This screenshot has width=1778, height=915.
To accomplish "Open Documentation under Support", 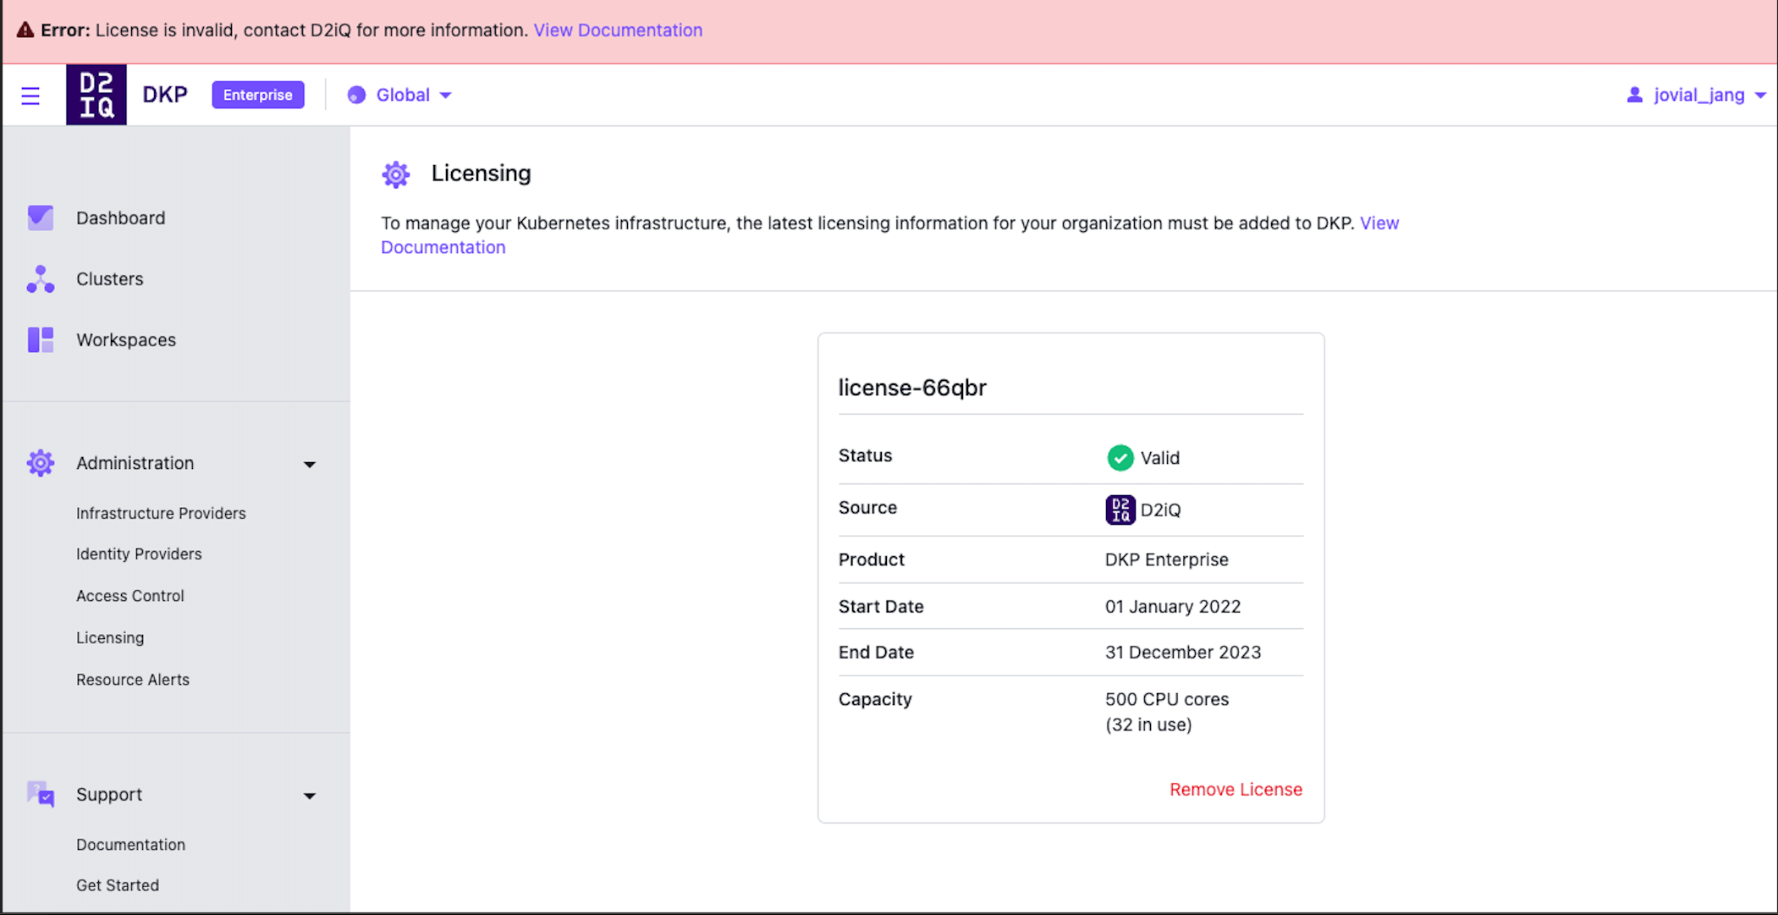I will [x=130, y=845].
